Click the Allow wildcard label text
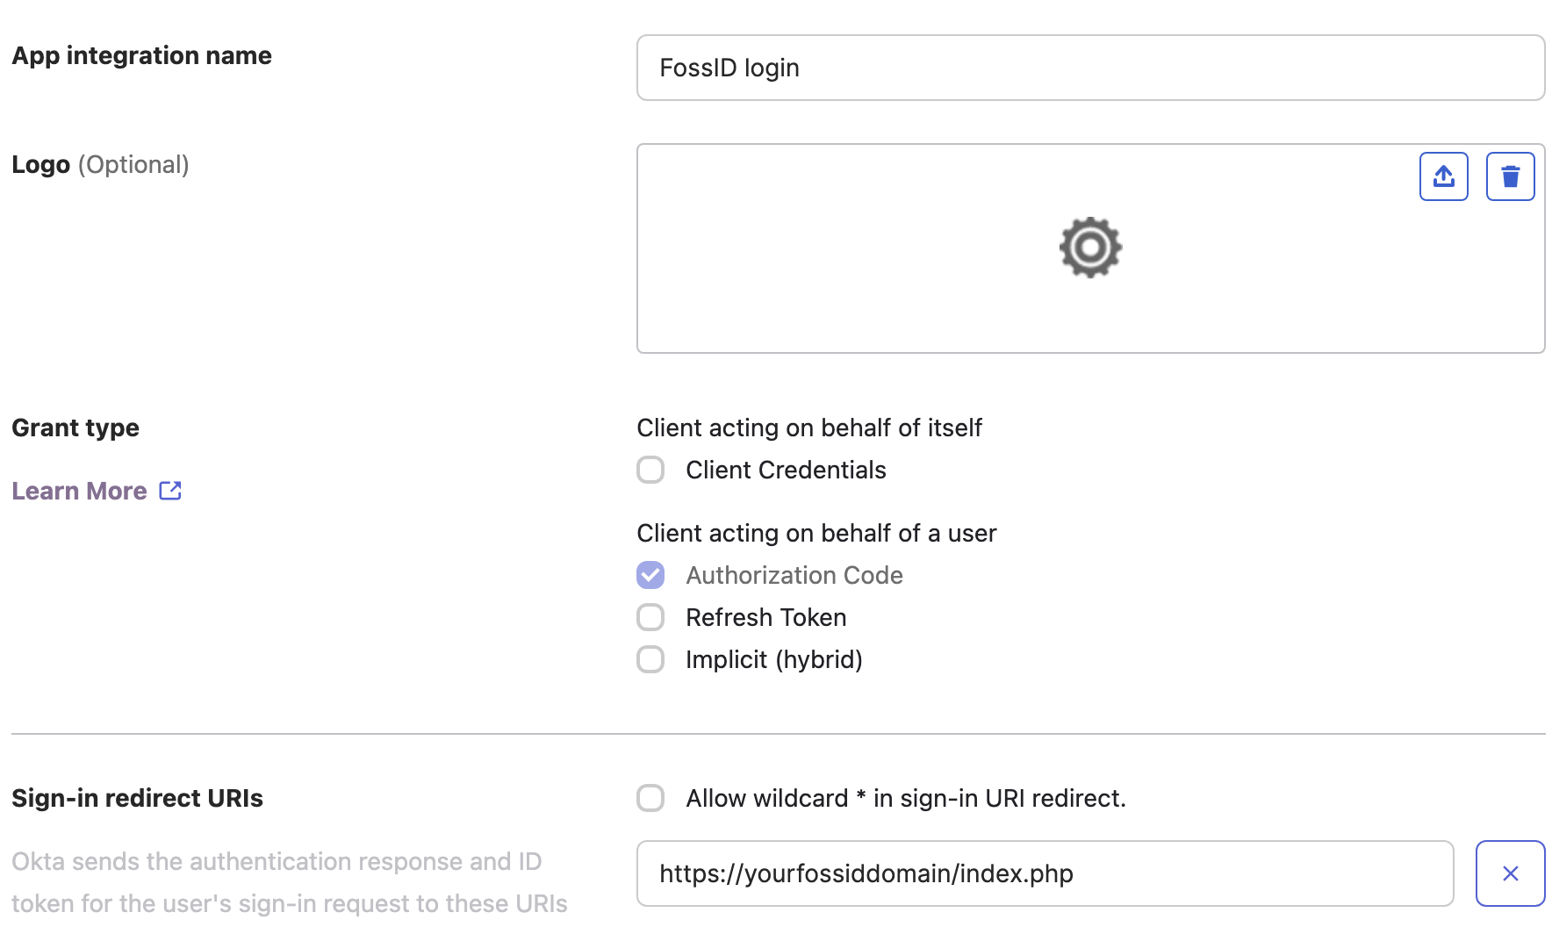Viewport: 1552px width, 927px height. coord(905,798)
